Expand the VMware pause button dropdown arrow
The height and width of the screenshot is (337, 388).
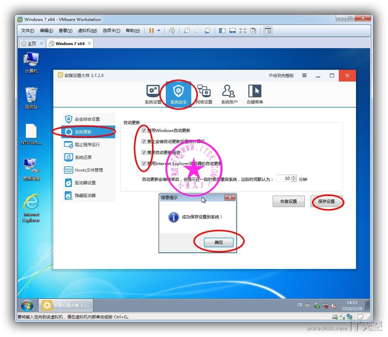159,31
